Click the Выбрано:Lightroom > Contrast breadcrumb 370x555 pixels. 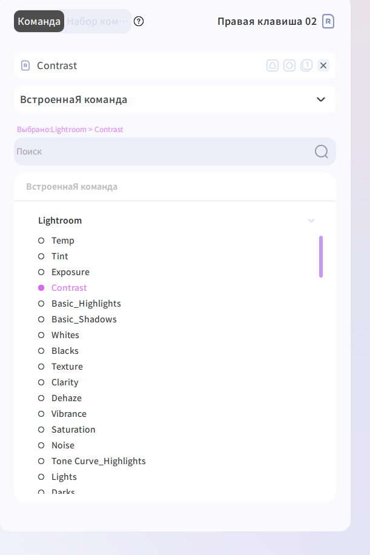pos(70,130)
